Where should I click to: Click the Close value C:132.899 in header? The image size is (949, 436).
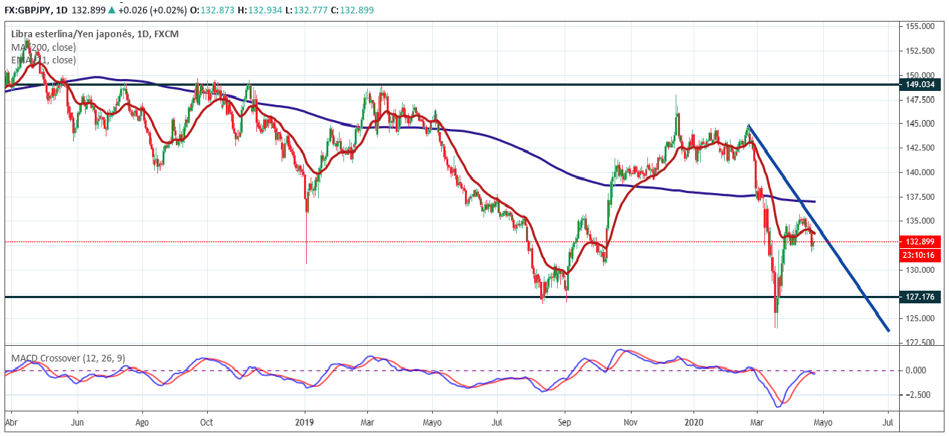point(352,10)
